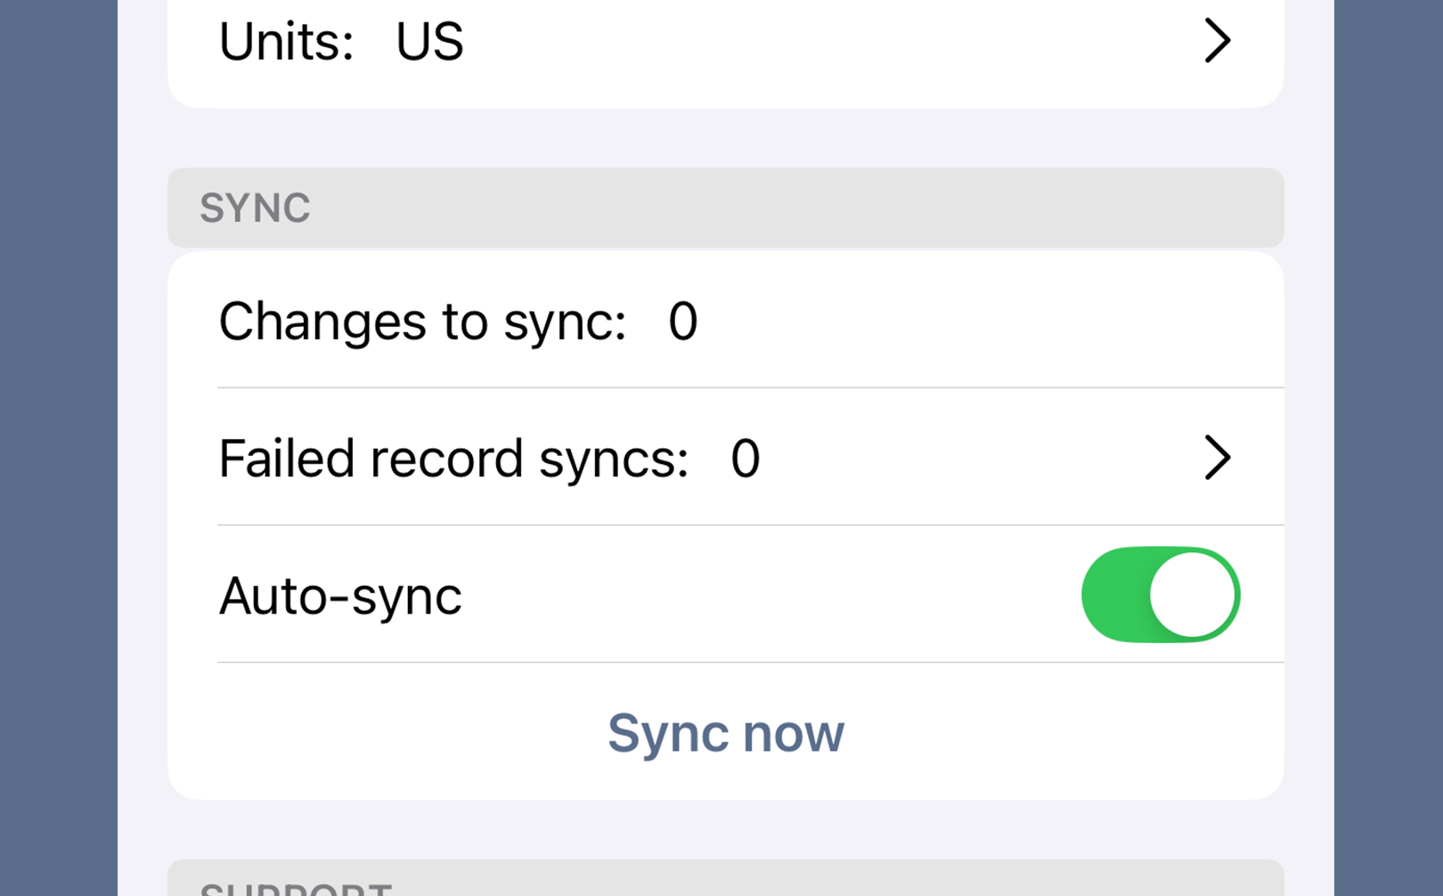Turn the green Auto-sync toggle to off

[1160, 595]
